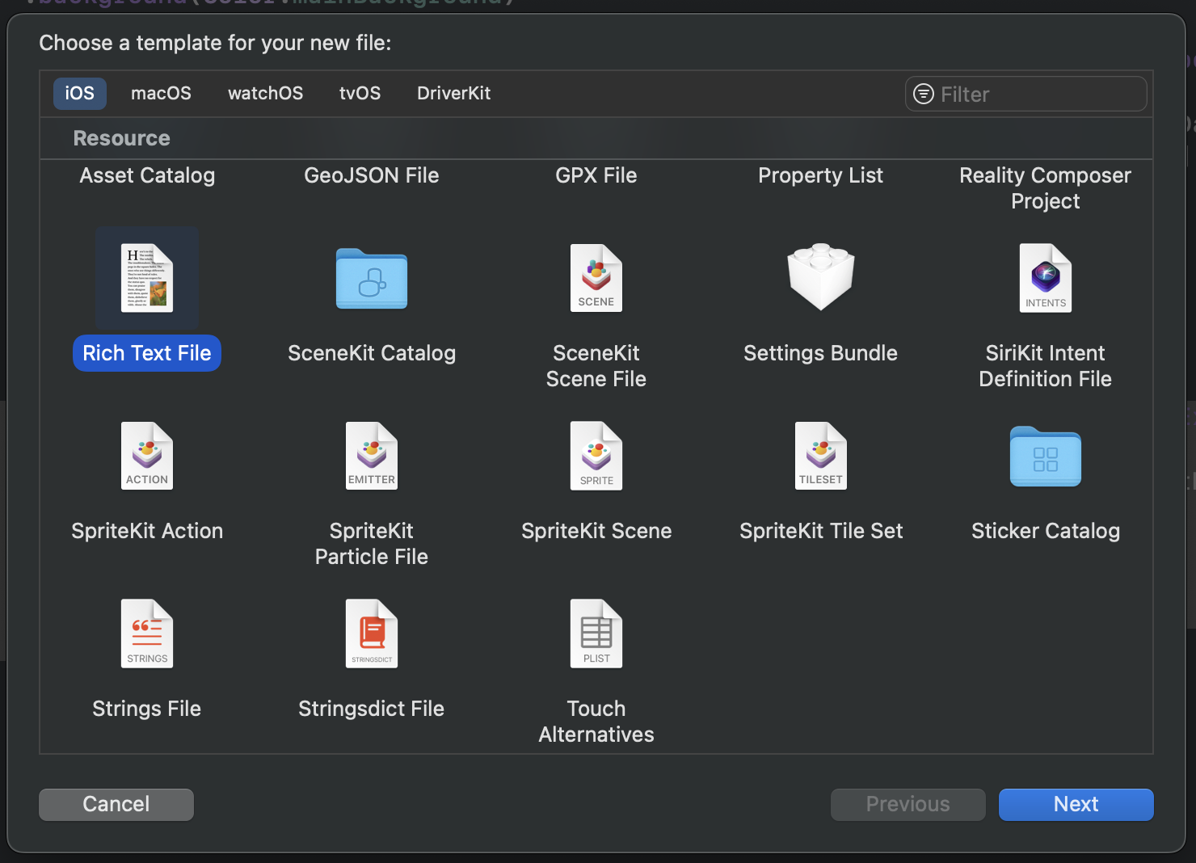Select the SiriKit Intent Definition File icon
Viewport: 1196px width, 863px height.
(x=1046, y=278)
